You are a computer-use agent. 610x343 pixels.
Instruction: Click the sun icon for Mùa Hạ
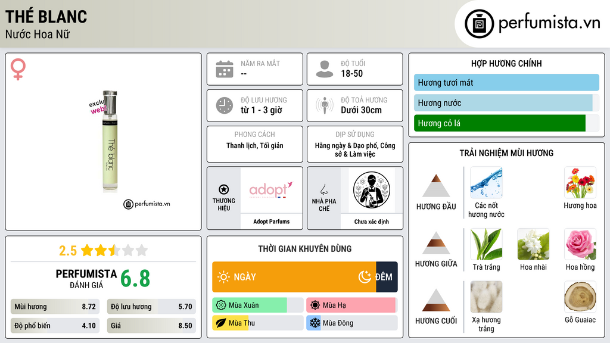coord(315,305)
